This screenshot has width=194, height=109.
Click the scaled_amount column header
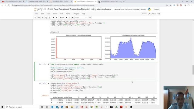[58, 97]
